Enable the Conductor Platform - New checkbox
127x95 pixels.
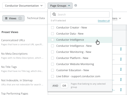tap(52, 58)
